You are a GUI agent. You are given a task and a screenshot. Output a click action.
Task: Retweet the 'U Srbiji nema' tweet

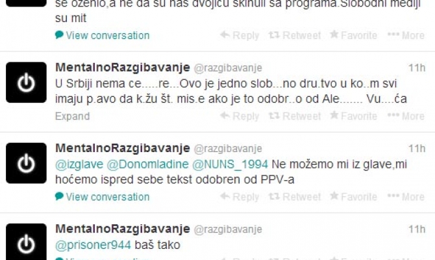click(295, 116)
